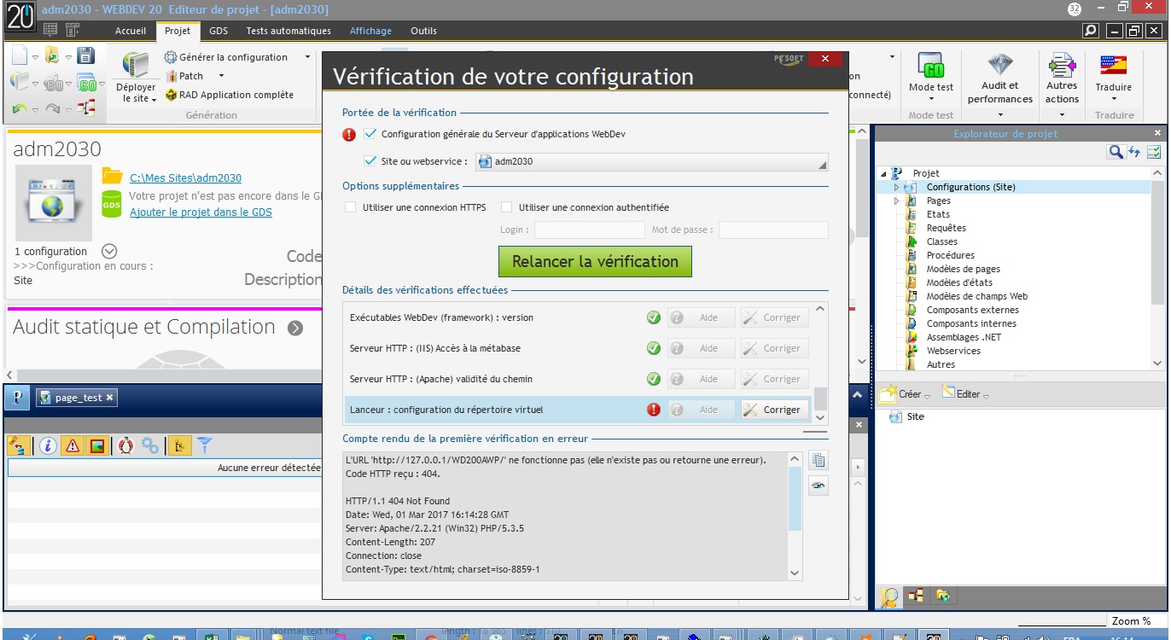Enable Utiliser une connexion authentifiée checkbox
The image size is (1171, 640).
[x=506, y=207]
